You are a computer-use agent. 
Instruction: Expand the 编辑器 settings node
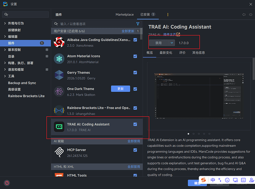(x=5, y=36)
